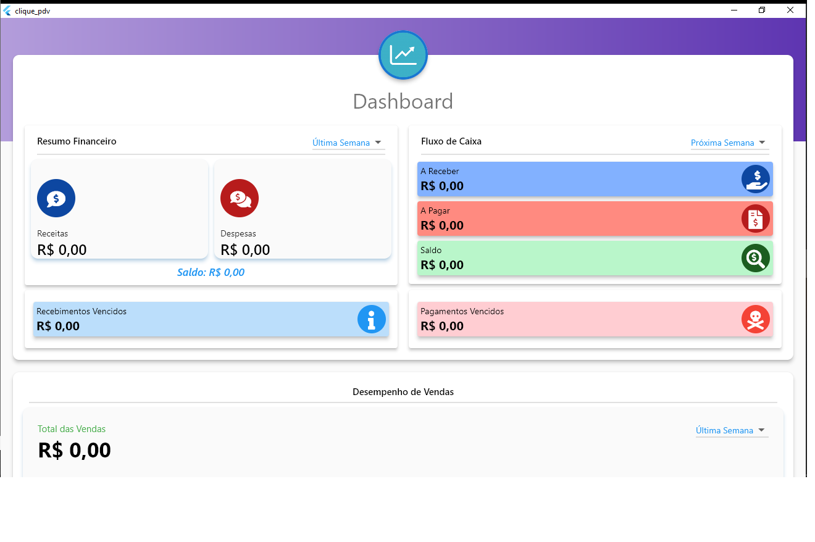Click the red Despesas chat icon
This screenshot has width=815, height=542.
[240, 198]
